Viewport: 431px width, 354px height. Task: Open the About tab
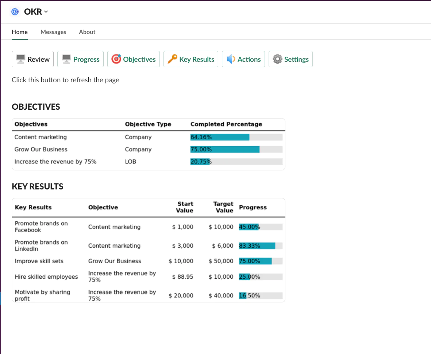coord(87,32)
